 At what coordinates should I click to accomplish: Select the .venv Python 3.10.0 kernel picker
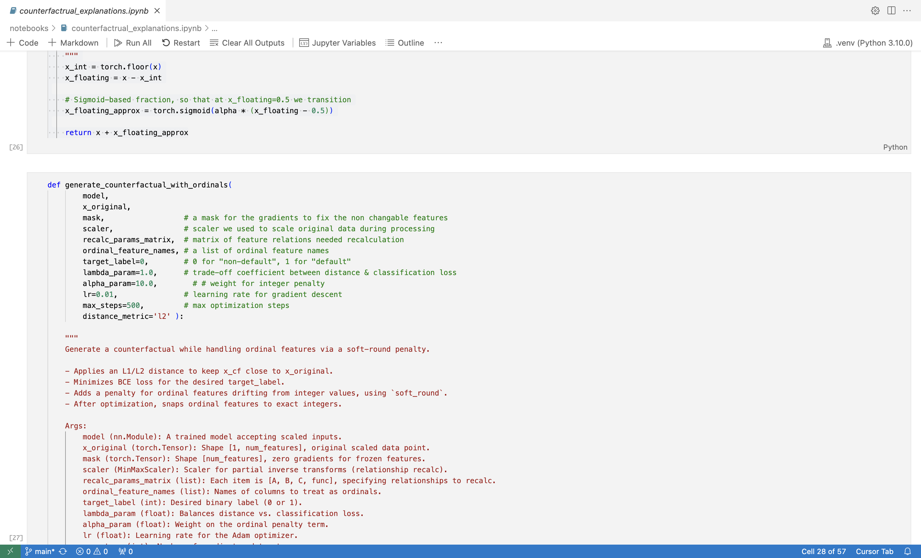[868, 43]
